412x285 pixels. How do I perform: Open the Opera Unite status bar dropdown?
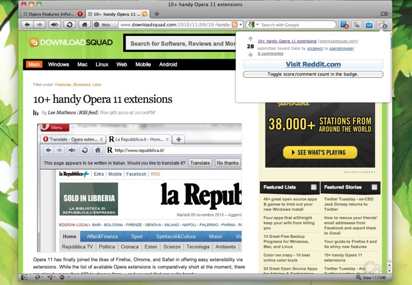(51, 277)
